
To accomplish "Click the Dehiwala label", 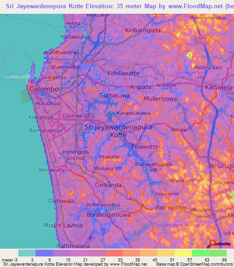I will click(61, 201).
